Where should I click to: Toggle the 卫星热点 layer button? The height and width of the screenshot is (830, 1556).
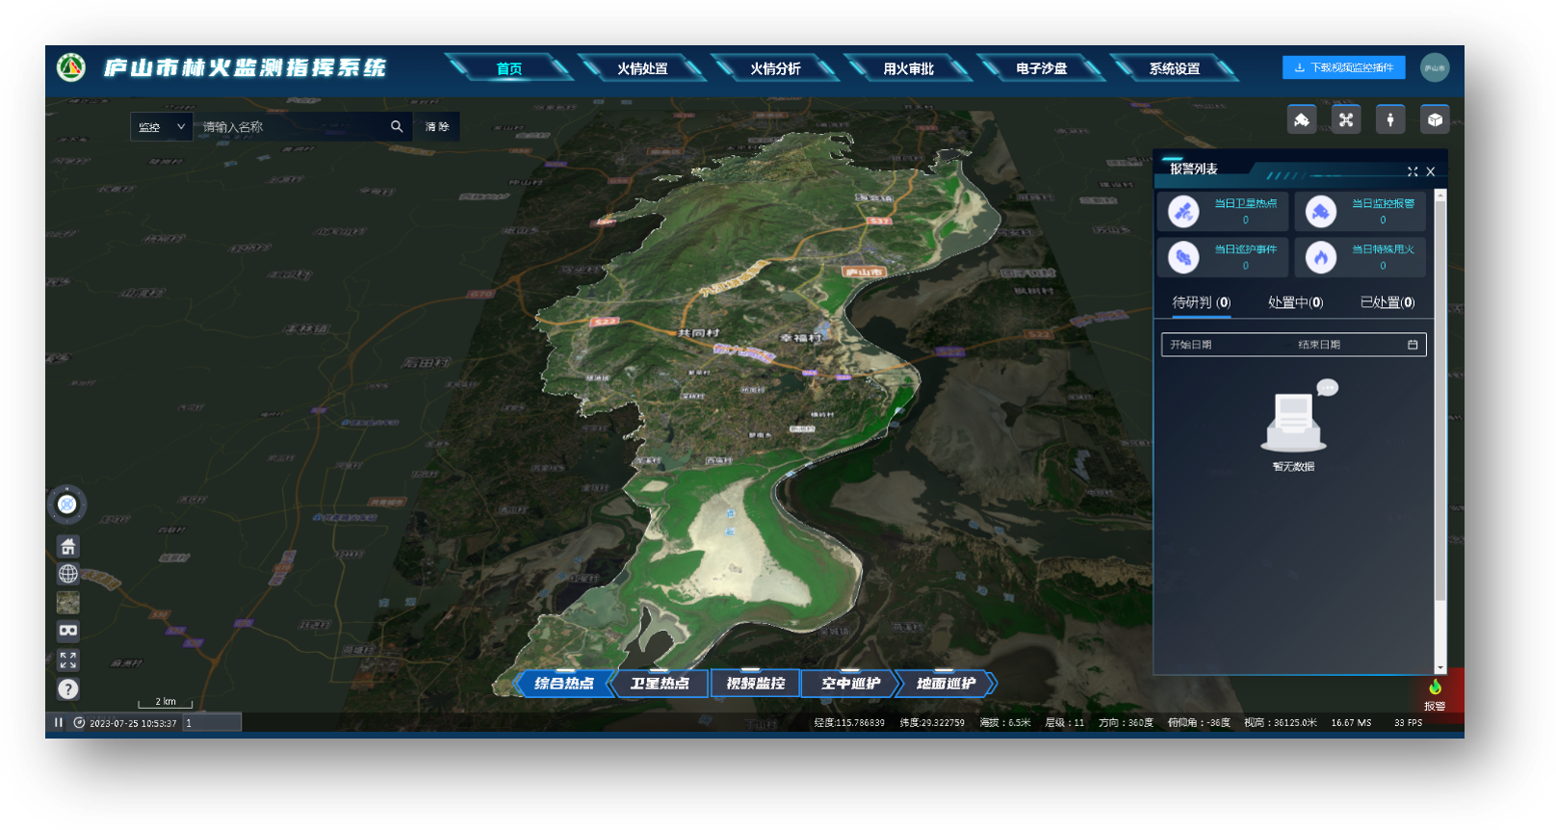660,684
